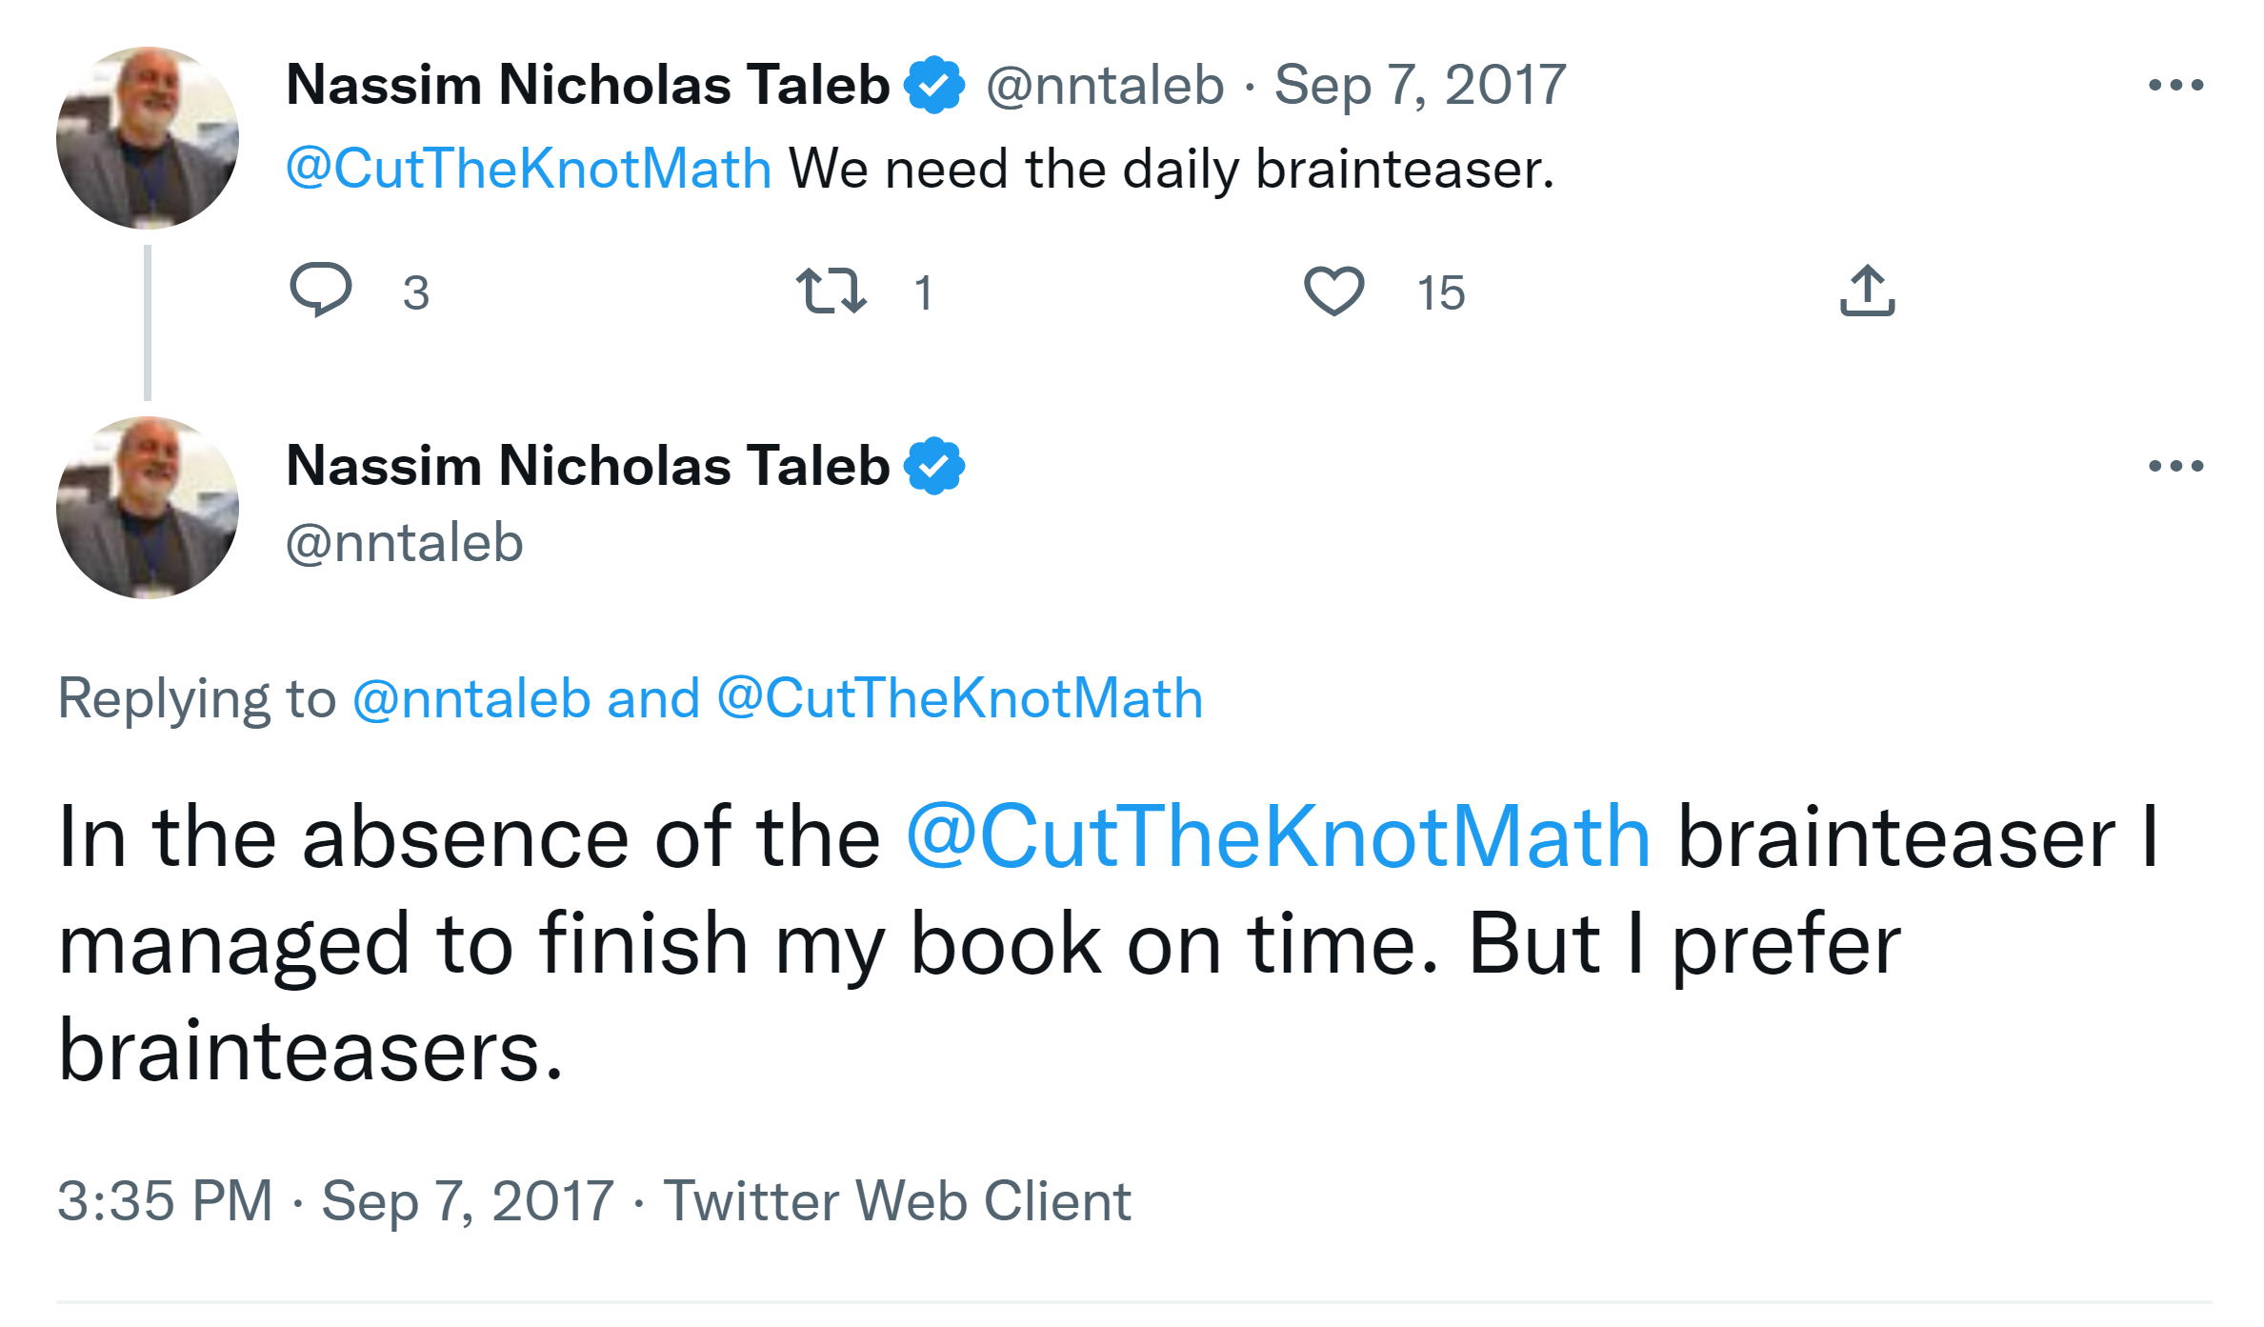Click Sep 7, 2017 date in header
This screenshot has width=2264, height=1327.
pyautogui.click(x=1420, y=85)
